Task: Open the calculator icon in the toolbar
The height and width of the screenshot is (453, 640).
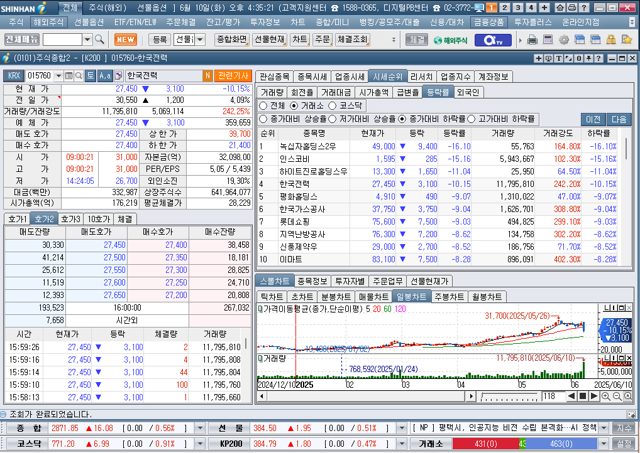Action: click(x=548, y=40)
